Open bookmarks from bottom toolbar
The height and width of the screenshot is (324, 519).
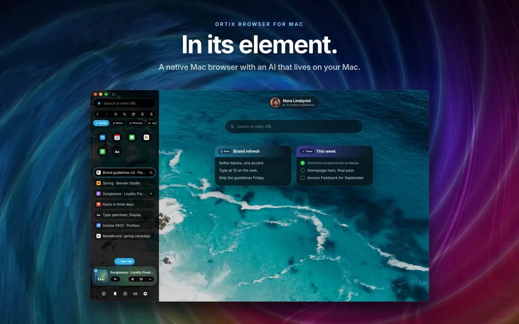pyautogui.click(x=115, y=294)
